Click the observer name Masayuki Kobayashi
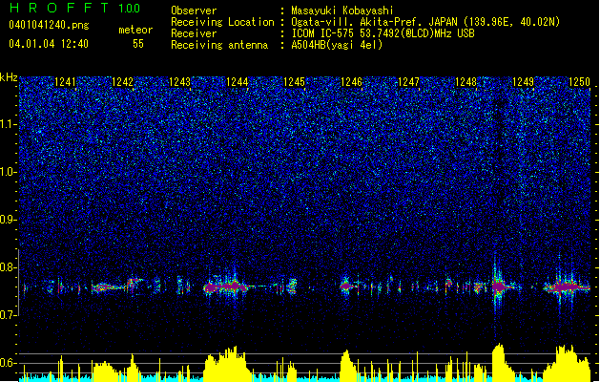The height and width of the screenshot is (382, 600). tap(342, 11)
